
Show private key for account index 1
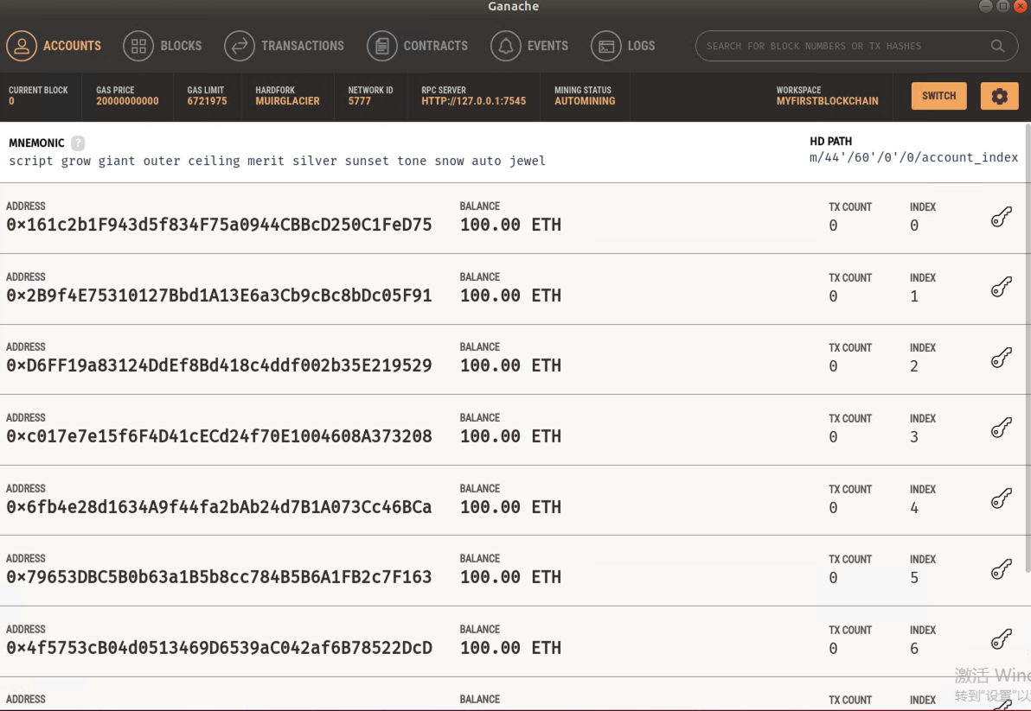point(1002,287)
